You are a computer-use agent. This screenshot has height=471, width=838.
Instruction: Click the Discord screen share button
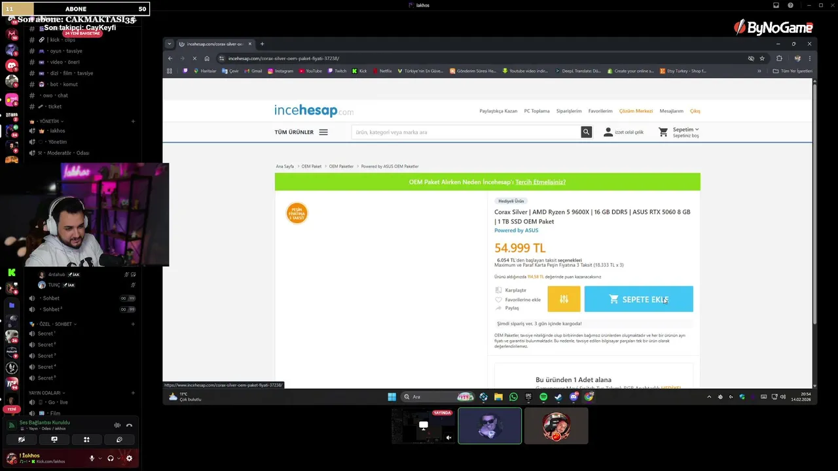pyautogui.click(x=54, y=440)
